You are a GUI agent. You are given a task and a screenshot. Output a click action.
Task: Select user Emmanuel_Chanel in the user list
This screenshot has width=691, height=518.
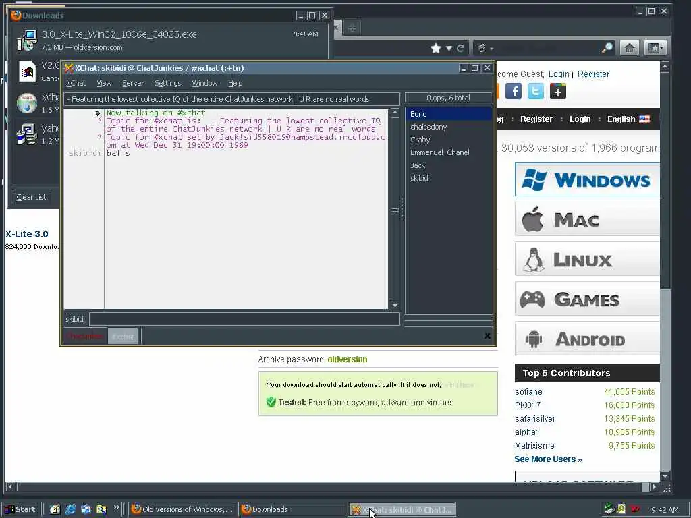(448, 152)
